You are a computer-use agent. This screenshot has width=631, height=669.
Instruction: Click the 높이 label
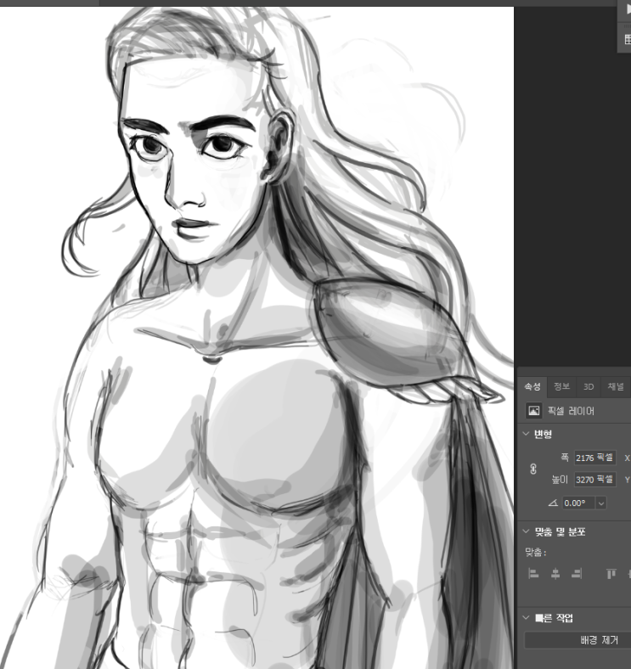pyautogui.click(x=560, y=480)
